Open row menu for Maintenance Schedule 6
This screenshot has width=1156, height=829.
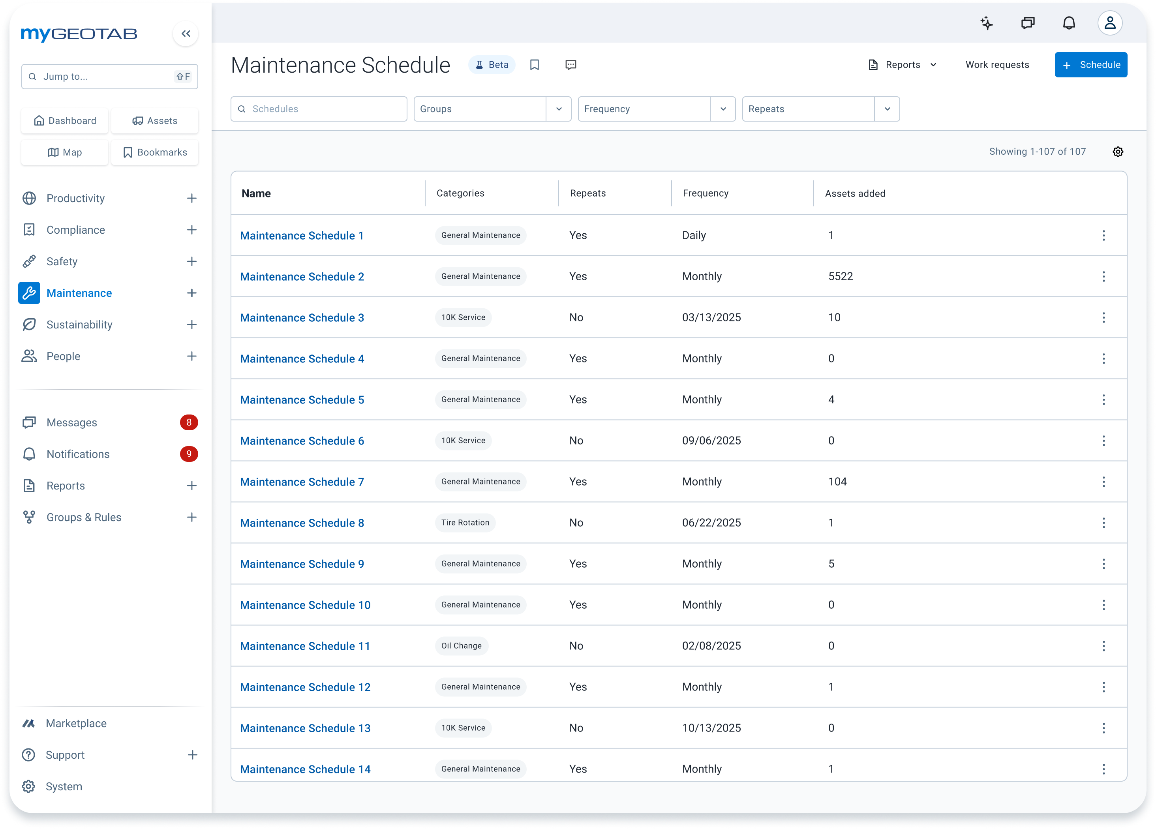pos(1103,441)
